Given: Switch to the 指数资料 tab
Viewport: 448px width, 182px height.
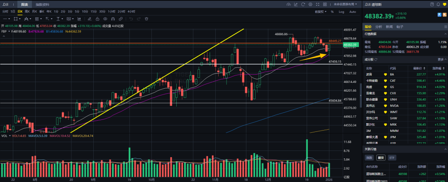Looking at the screenshot, I should coord(42,5).
